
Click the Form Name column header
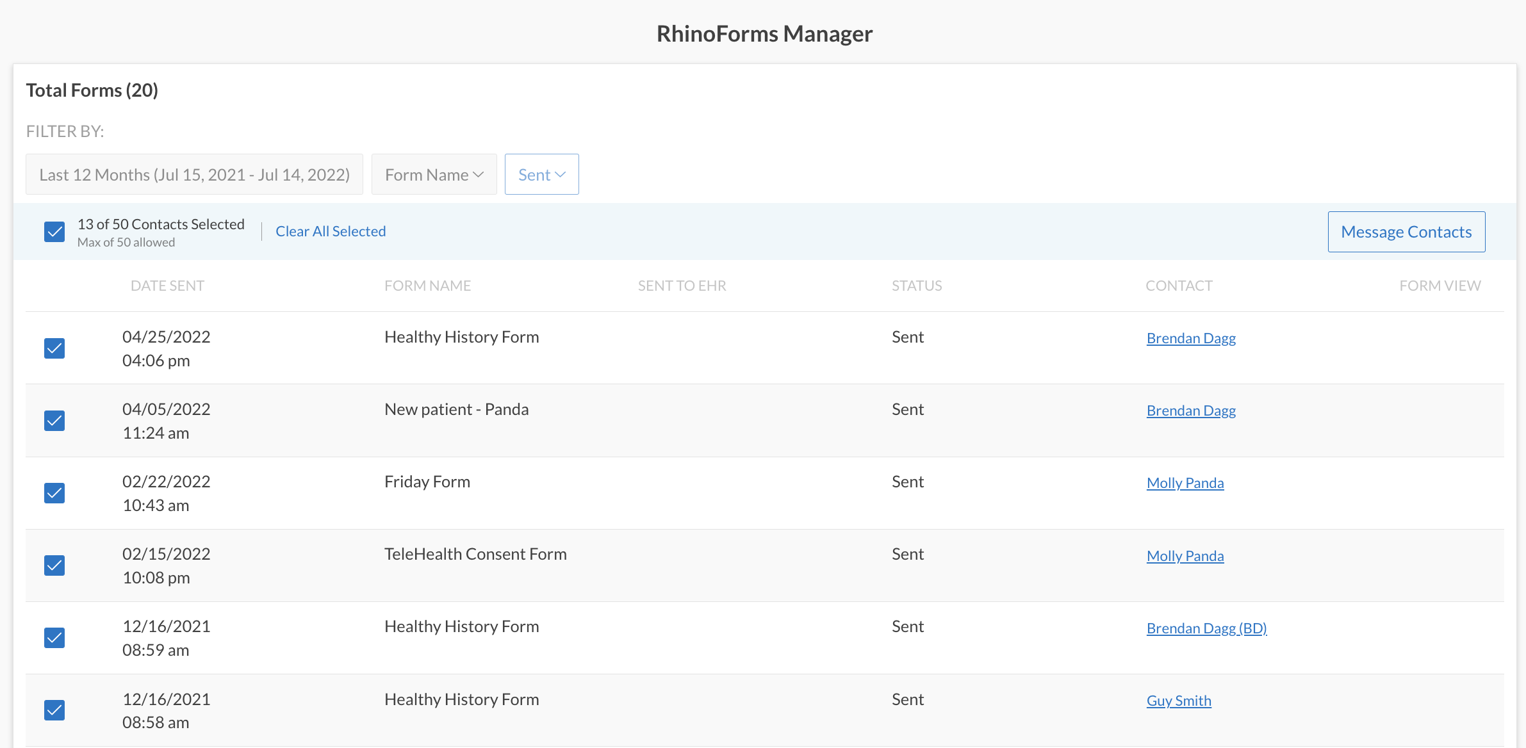tap(427, 286)
